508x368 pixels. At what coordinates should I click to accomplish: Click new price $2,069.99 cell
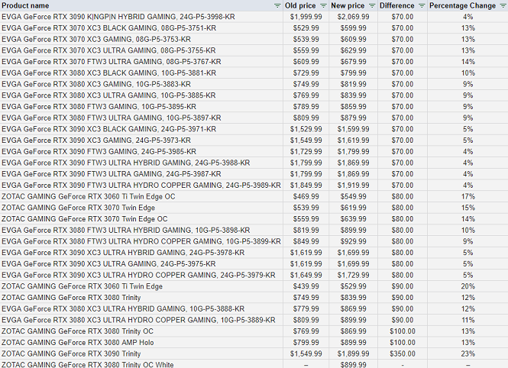[x=353, y=17]
